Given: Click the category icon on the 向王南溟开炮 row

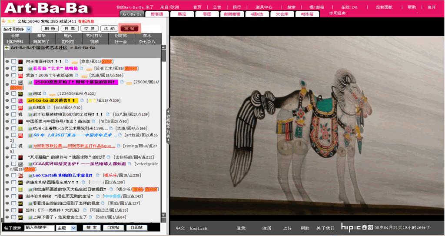Looking at the screenshot, I should point(20,62).
